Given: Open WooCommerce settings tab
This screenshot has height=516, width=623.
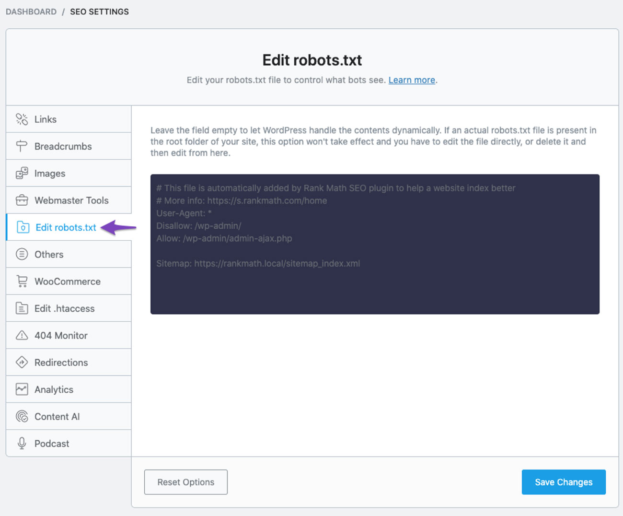Looking at the screenshot, I should coord(69,281).
